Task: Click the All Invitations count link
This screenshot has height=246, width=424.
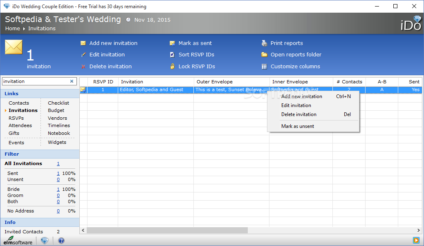Action: (58, 163)
